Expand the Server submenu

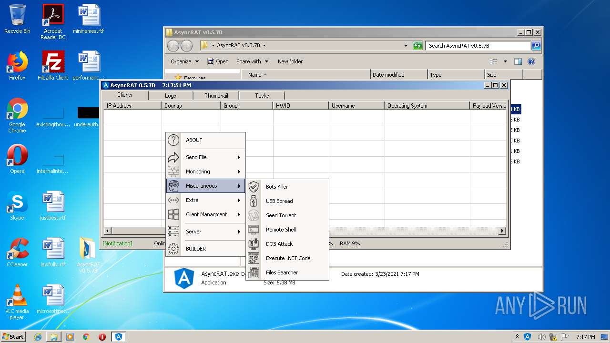coord(239,232)
